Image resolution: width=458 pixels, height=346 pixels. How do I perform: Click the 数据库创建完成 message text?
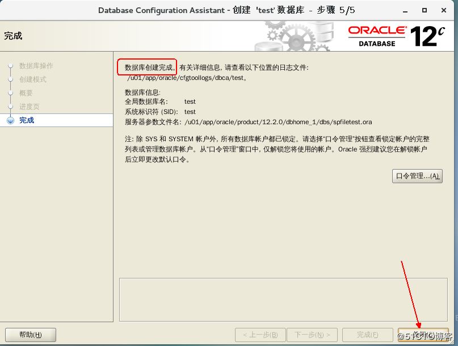coord(151,67)
